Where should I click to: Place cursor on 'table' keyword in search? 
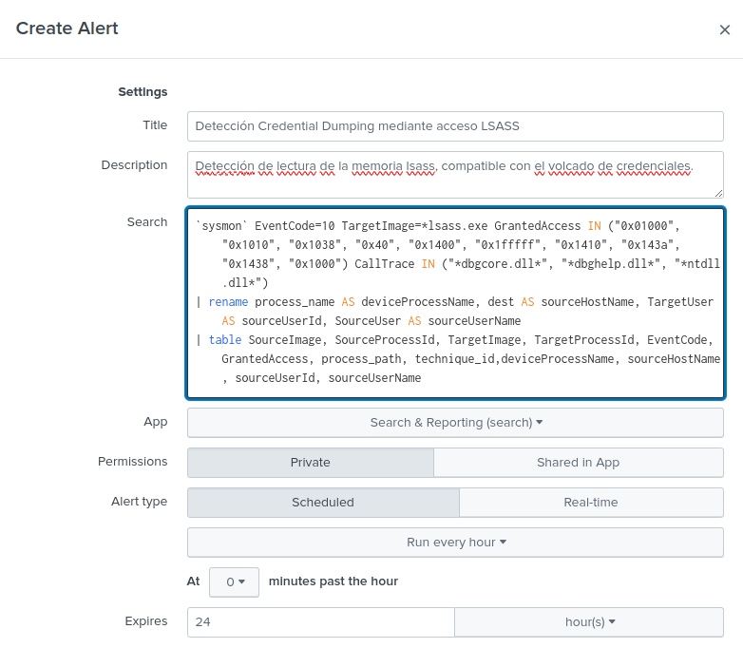pos(225,340)
